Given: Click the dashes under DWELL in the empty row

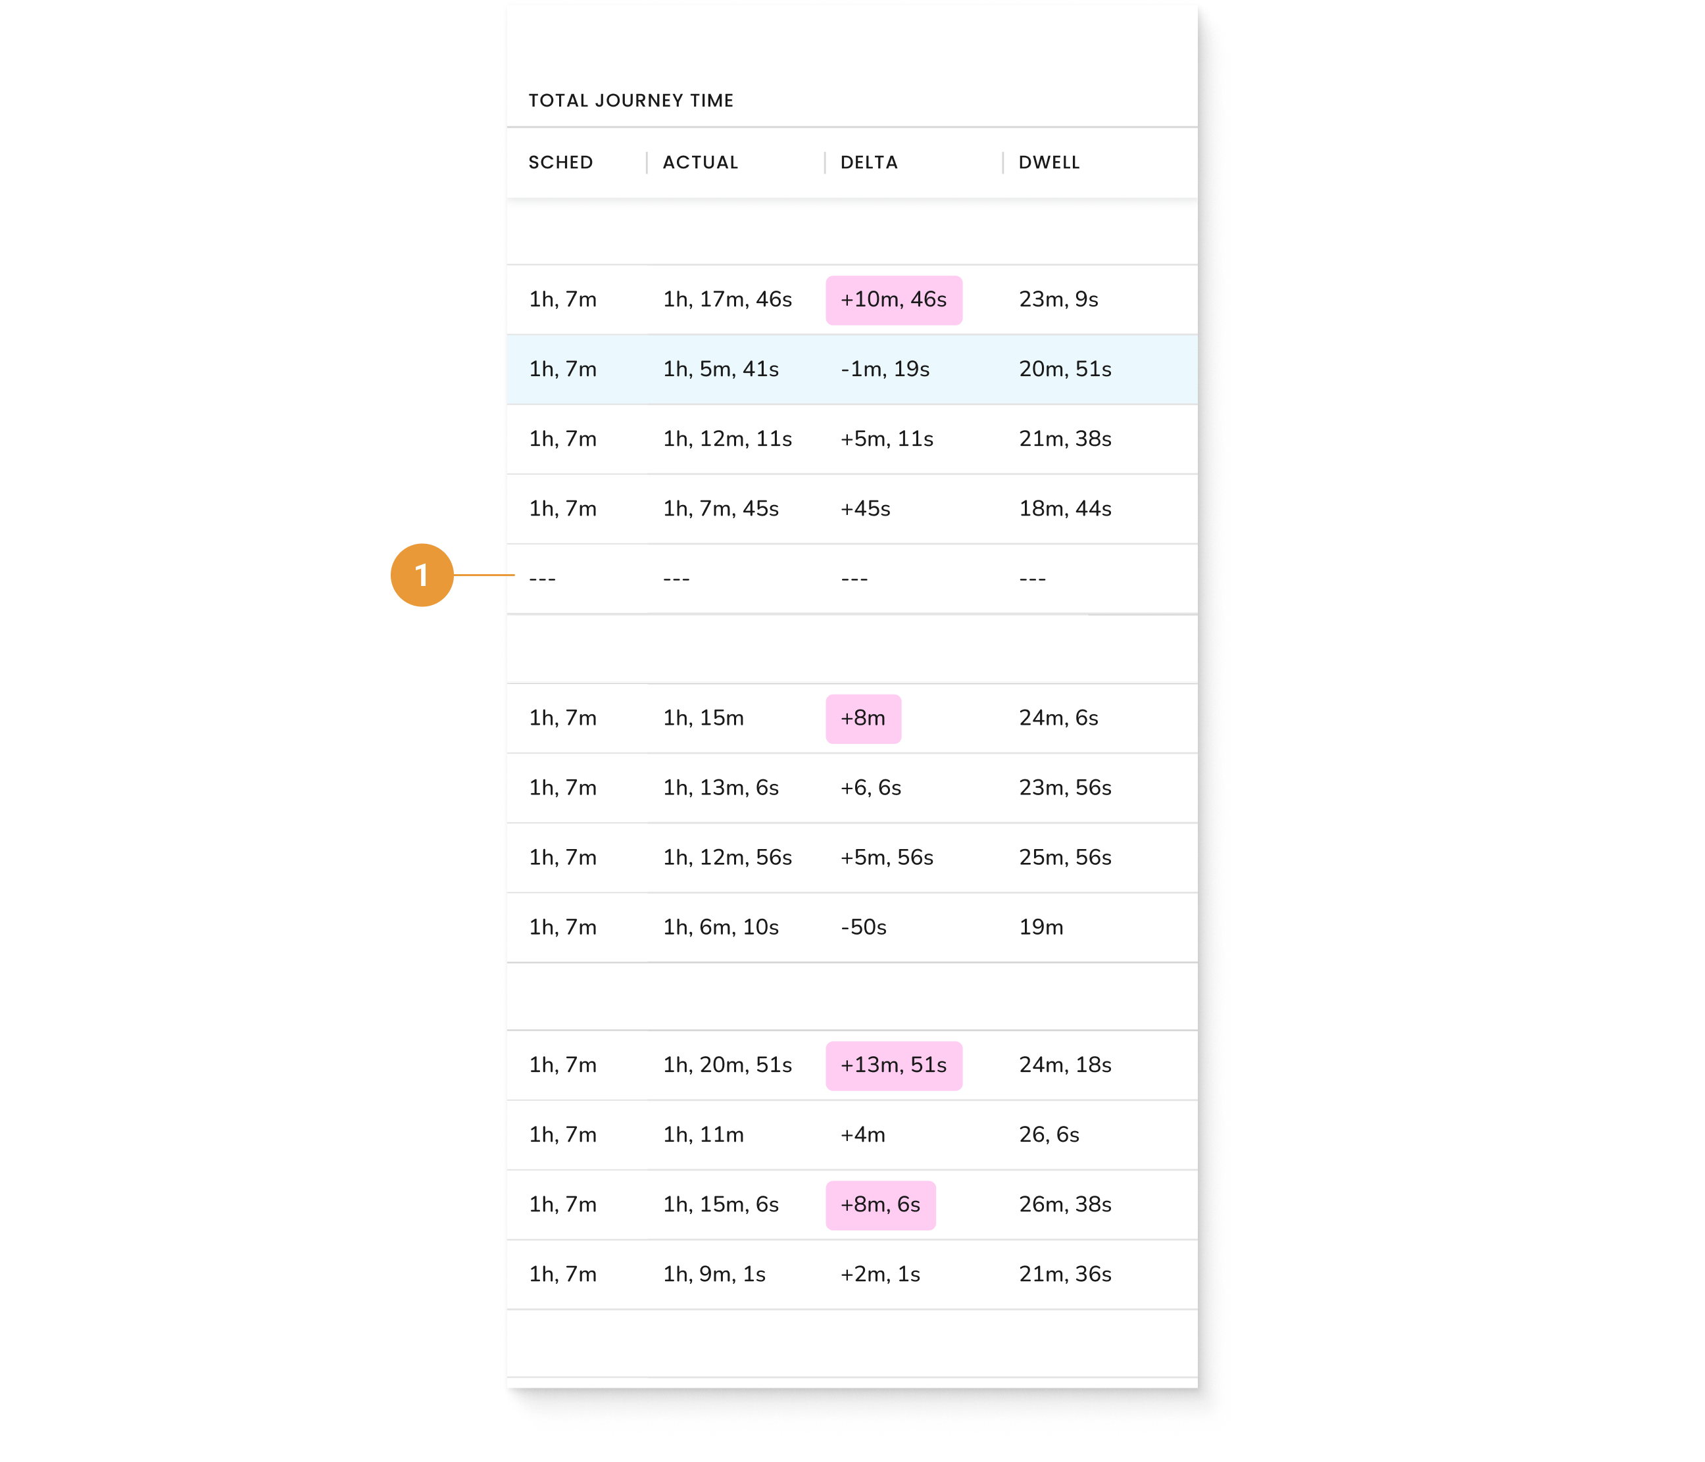Looking at the screenshot, I should (1032, 579).
